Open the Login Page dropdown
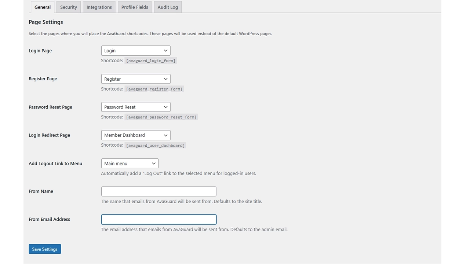 (x=136, y=51)
